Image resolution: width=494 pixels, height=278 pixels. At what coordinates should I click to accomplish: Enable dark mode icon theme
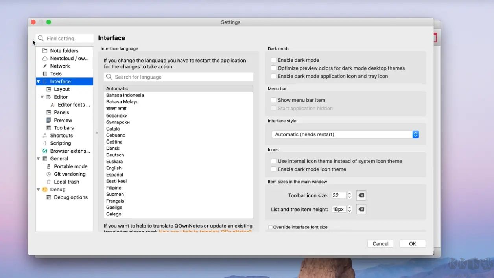[x=273, y=169]
